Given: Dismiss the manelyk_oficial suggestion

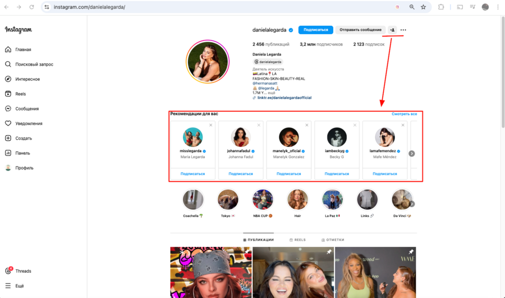Looking at the screenshot, I should (306, 125).
